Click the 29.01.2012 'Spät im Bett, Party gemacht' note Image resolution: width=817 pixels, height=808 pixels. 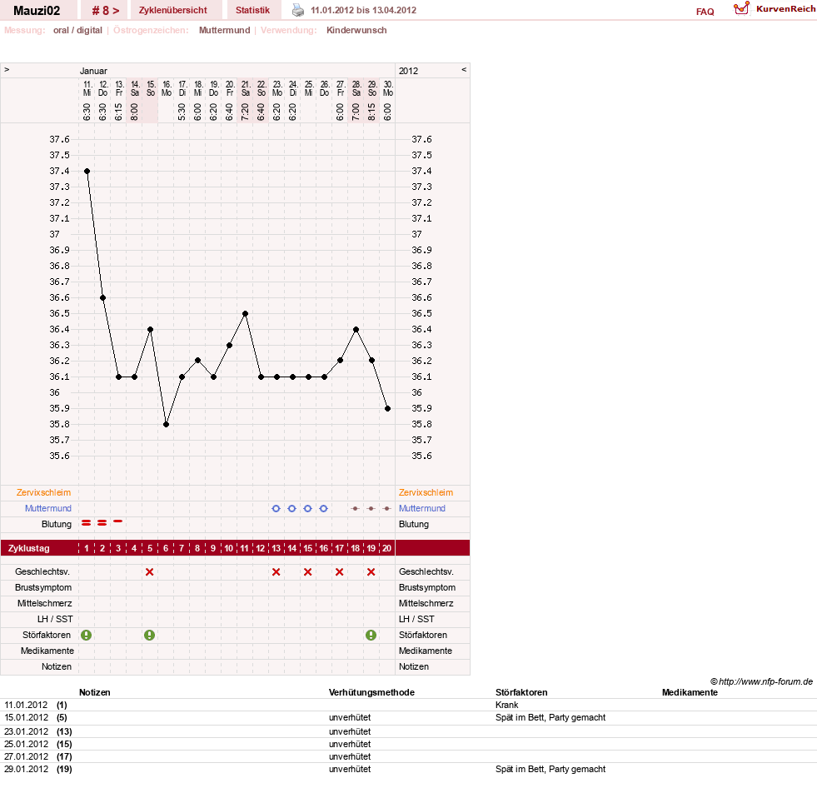[550, 769]
